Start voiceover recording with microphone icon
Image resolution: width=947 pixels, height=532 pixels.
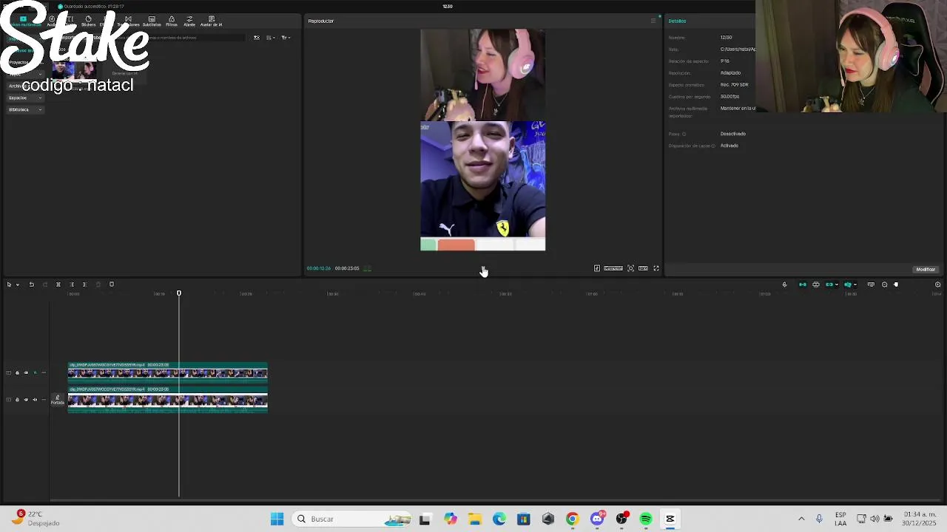tap(785, 284)
